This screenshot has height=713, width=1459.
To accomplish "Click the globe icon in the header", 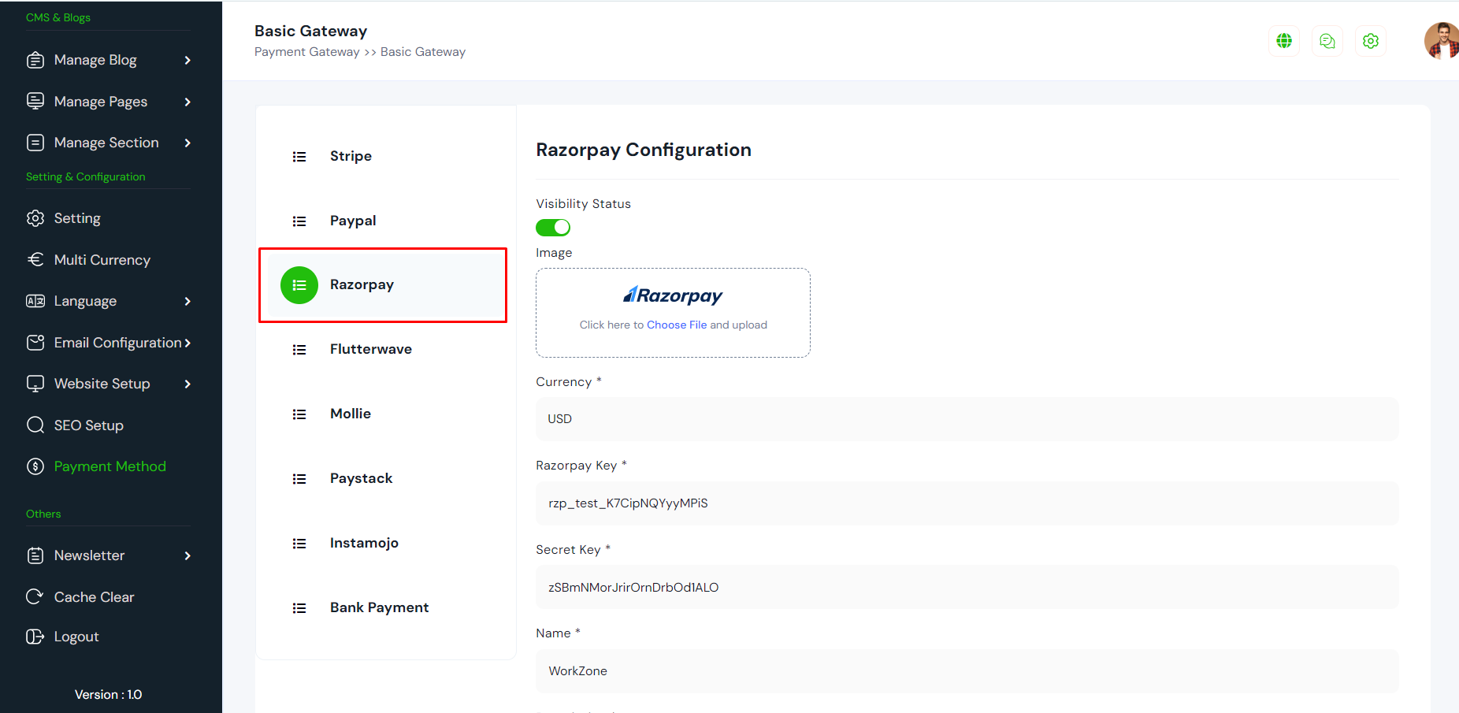I will click(1284, 41).
